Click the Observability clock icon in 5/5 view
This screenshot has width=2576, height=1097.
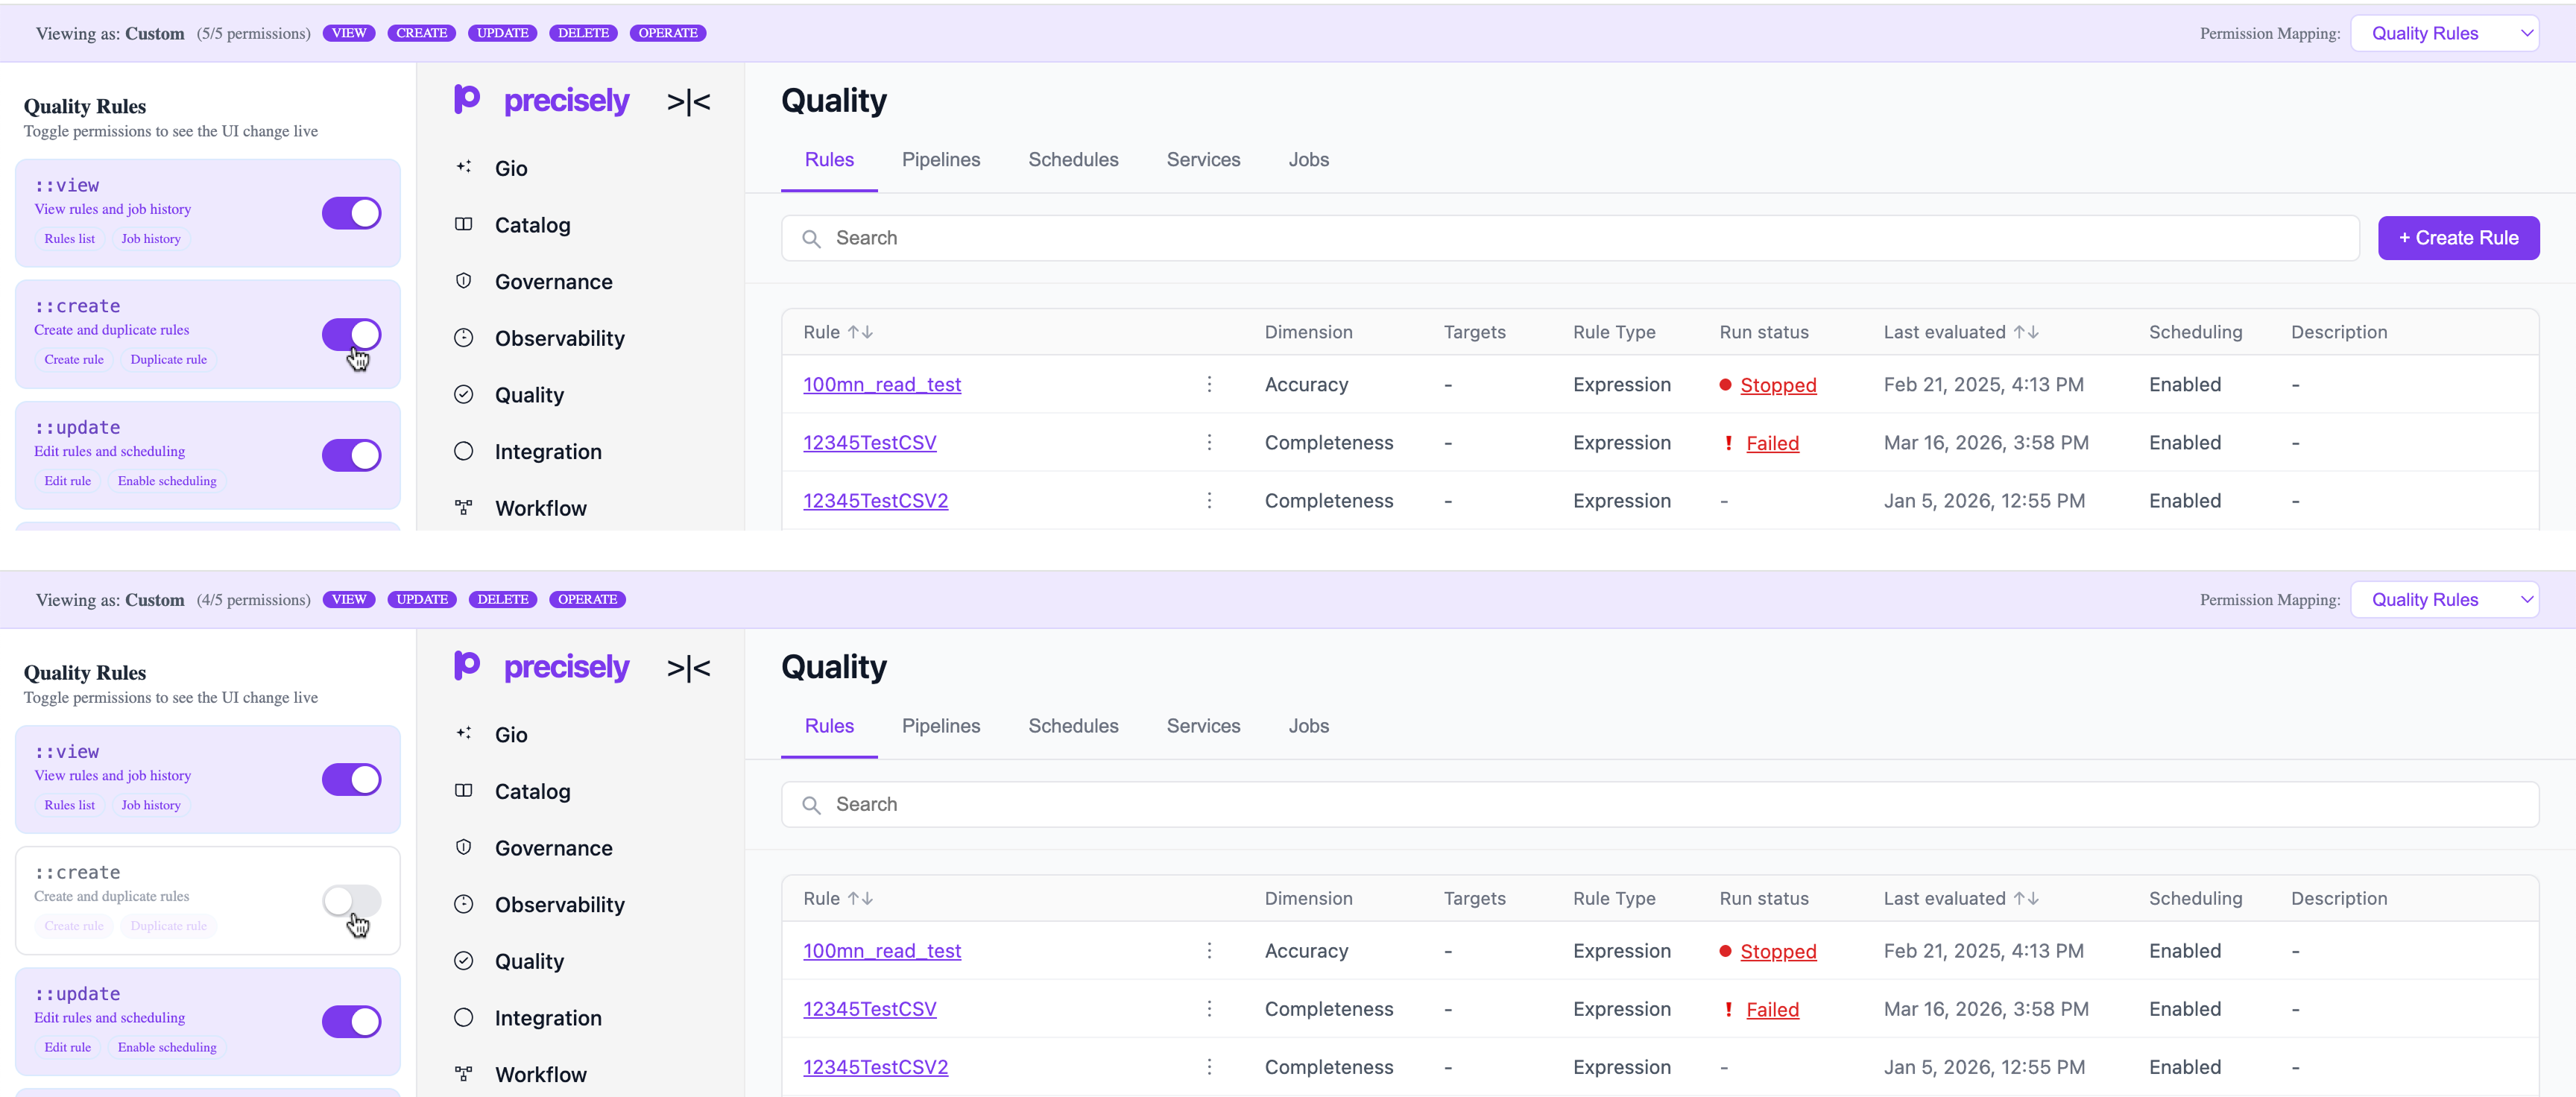point(463,338)
